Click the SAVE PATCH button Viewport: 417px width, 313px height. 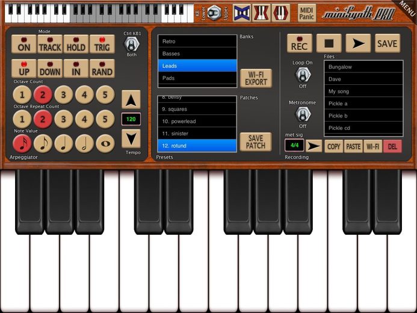256,142
